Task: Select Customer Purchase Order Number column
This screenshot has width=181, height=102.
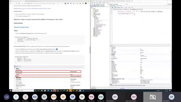Action: [101, 25]
